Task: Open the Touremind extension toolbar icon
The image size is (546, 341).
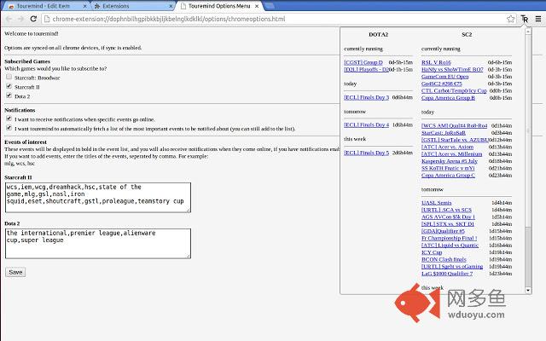Action: click(x=525, y=19)
